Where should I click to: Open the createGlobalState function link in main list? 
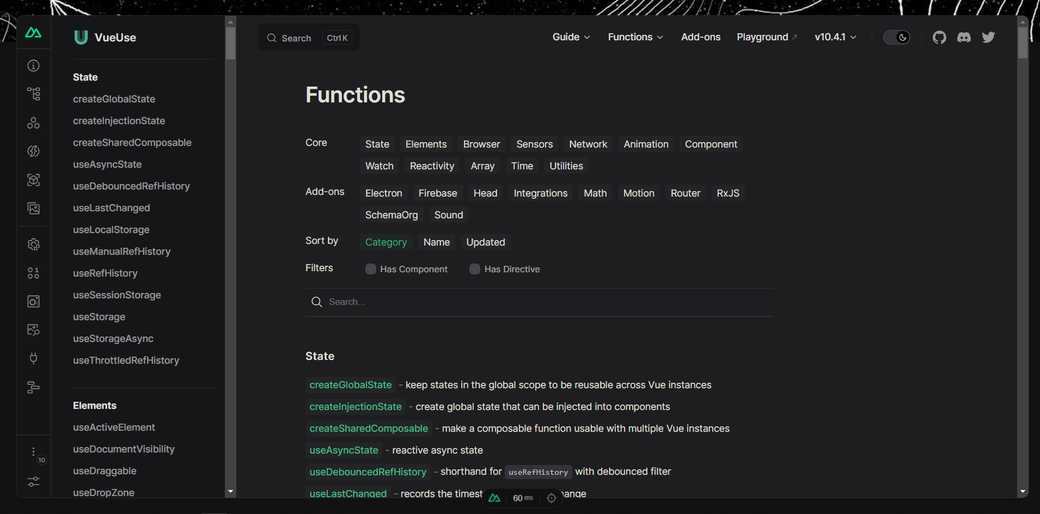[x=351, y=385]
